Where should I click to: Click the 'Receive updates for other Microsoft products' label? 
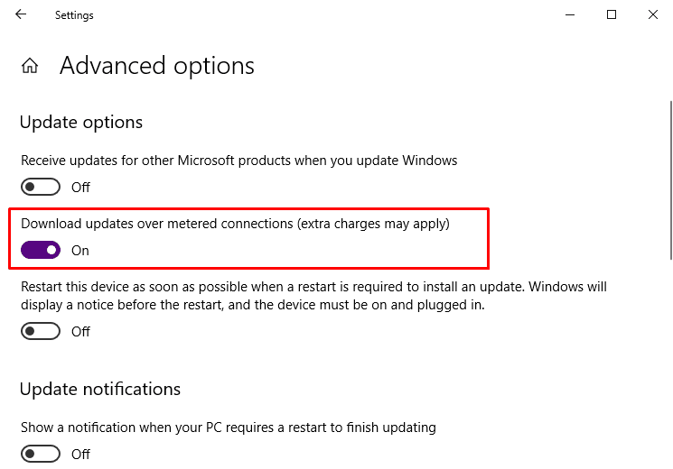pyautogui.click(x=239, y=161)
